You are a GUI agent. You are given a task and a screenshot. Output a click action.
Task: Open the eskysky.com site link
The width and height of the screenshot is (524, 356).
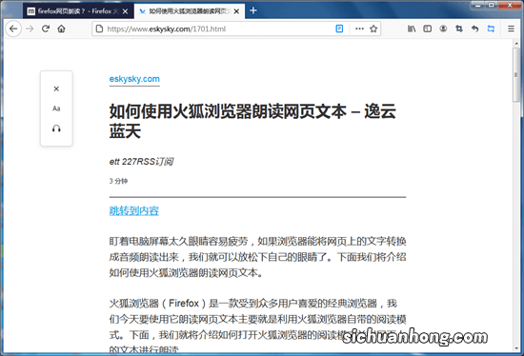click(x=134, y=79)
